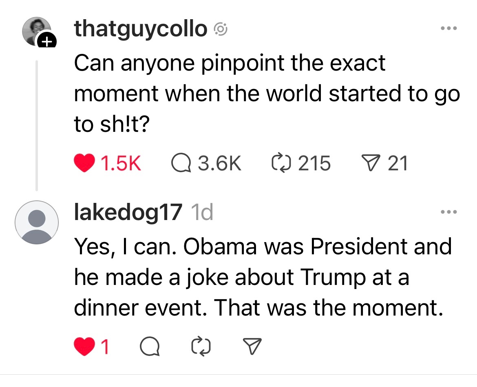Open more options for thatguycollo's post
The image size is (477, 387).
coord(449,29)
